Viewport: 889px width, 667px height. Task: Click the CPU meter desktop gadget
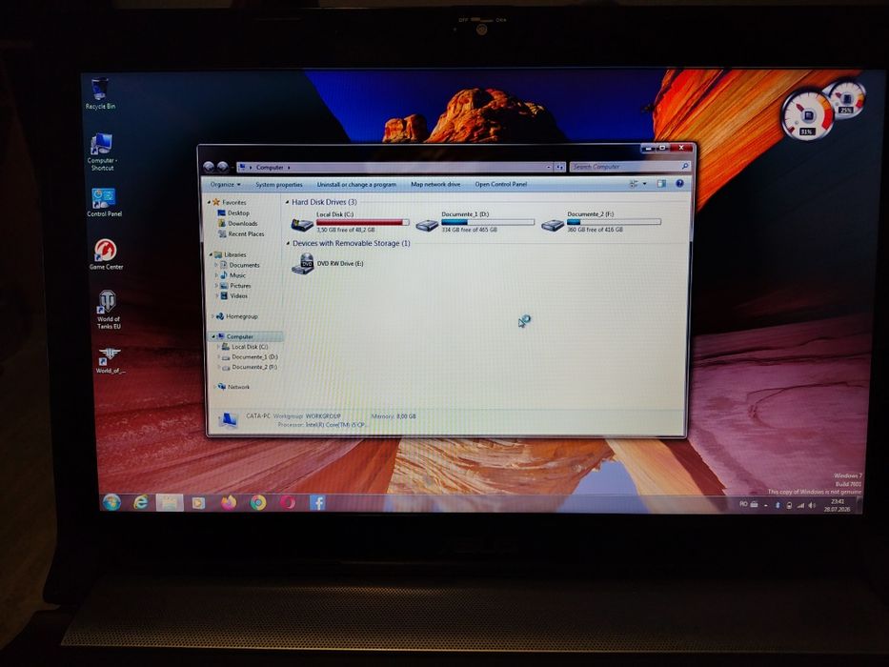click(807, 115)
